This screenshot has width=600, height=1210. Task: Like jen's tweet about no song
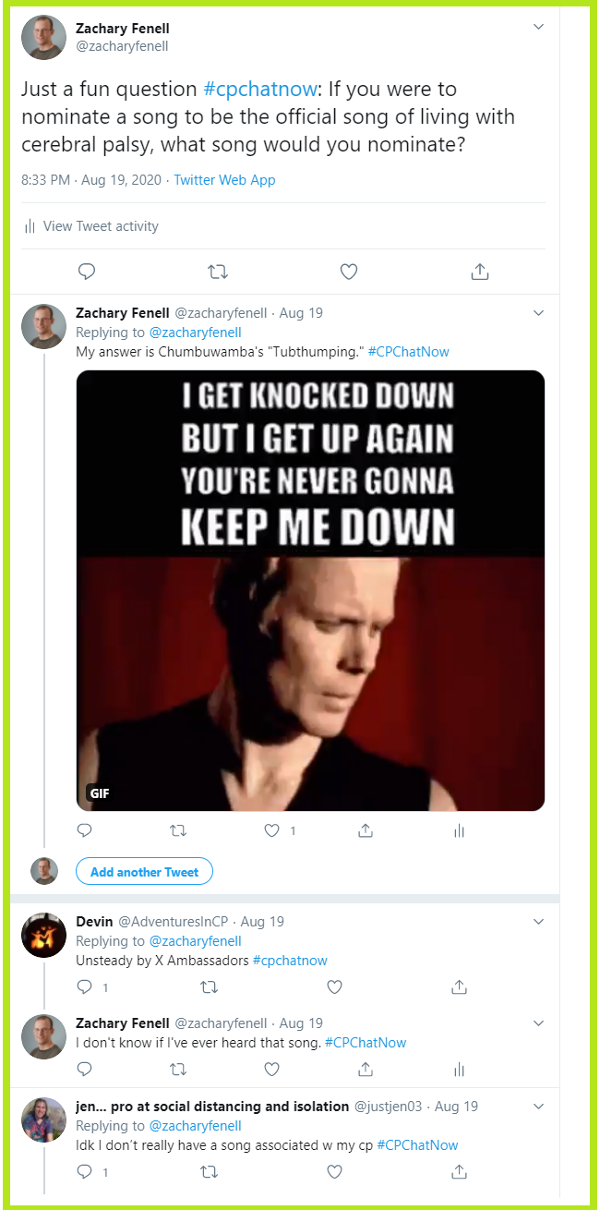[335, 1171]
